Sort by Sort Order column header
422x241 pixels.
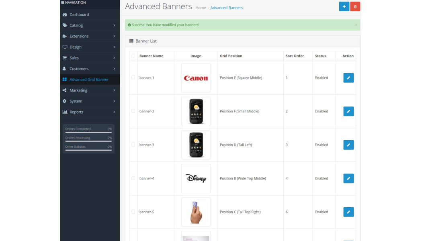coord(295,56)
